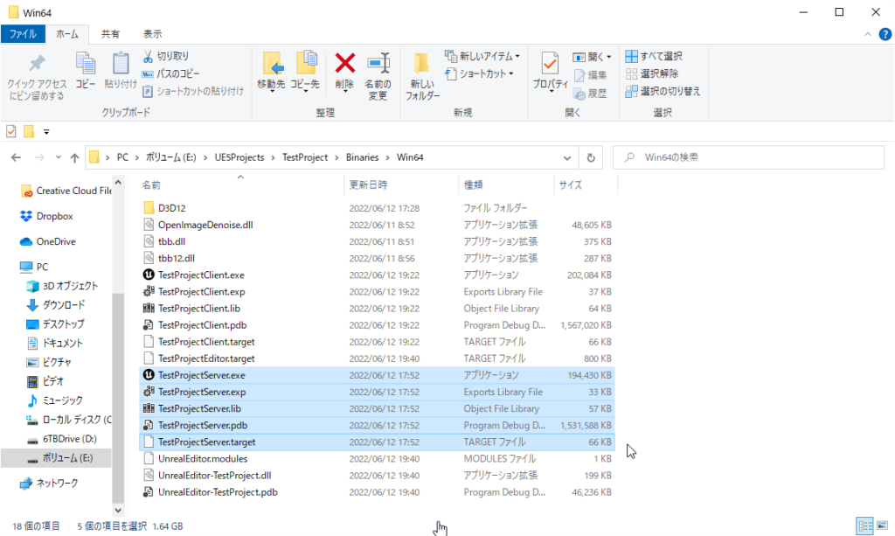Open the Copy to (コピー先) menu
The width and height of the screenshot is (895, 536).
(x=305, y=72)
